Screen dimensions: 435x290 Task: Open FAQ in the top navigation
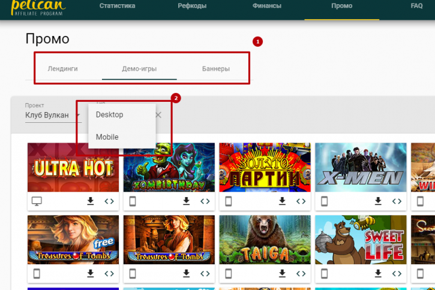(416, 6)
